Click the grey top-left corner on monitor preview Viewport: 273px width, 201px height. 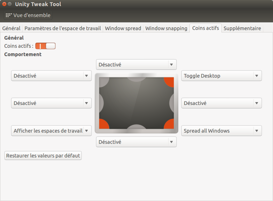[104, 82]
